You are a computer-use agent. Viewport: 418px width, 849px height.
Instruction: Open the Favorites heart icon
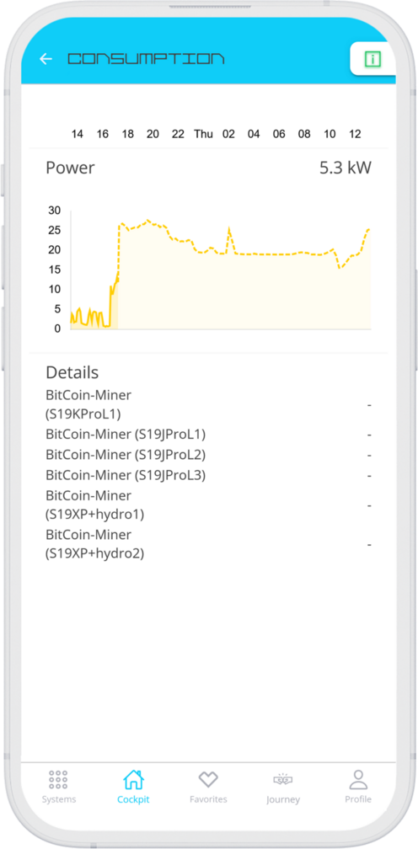click(208, 780)
